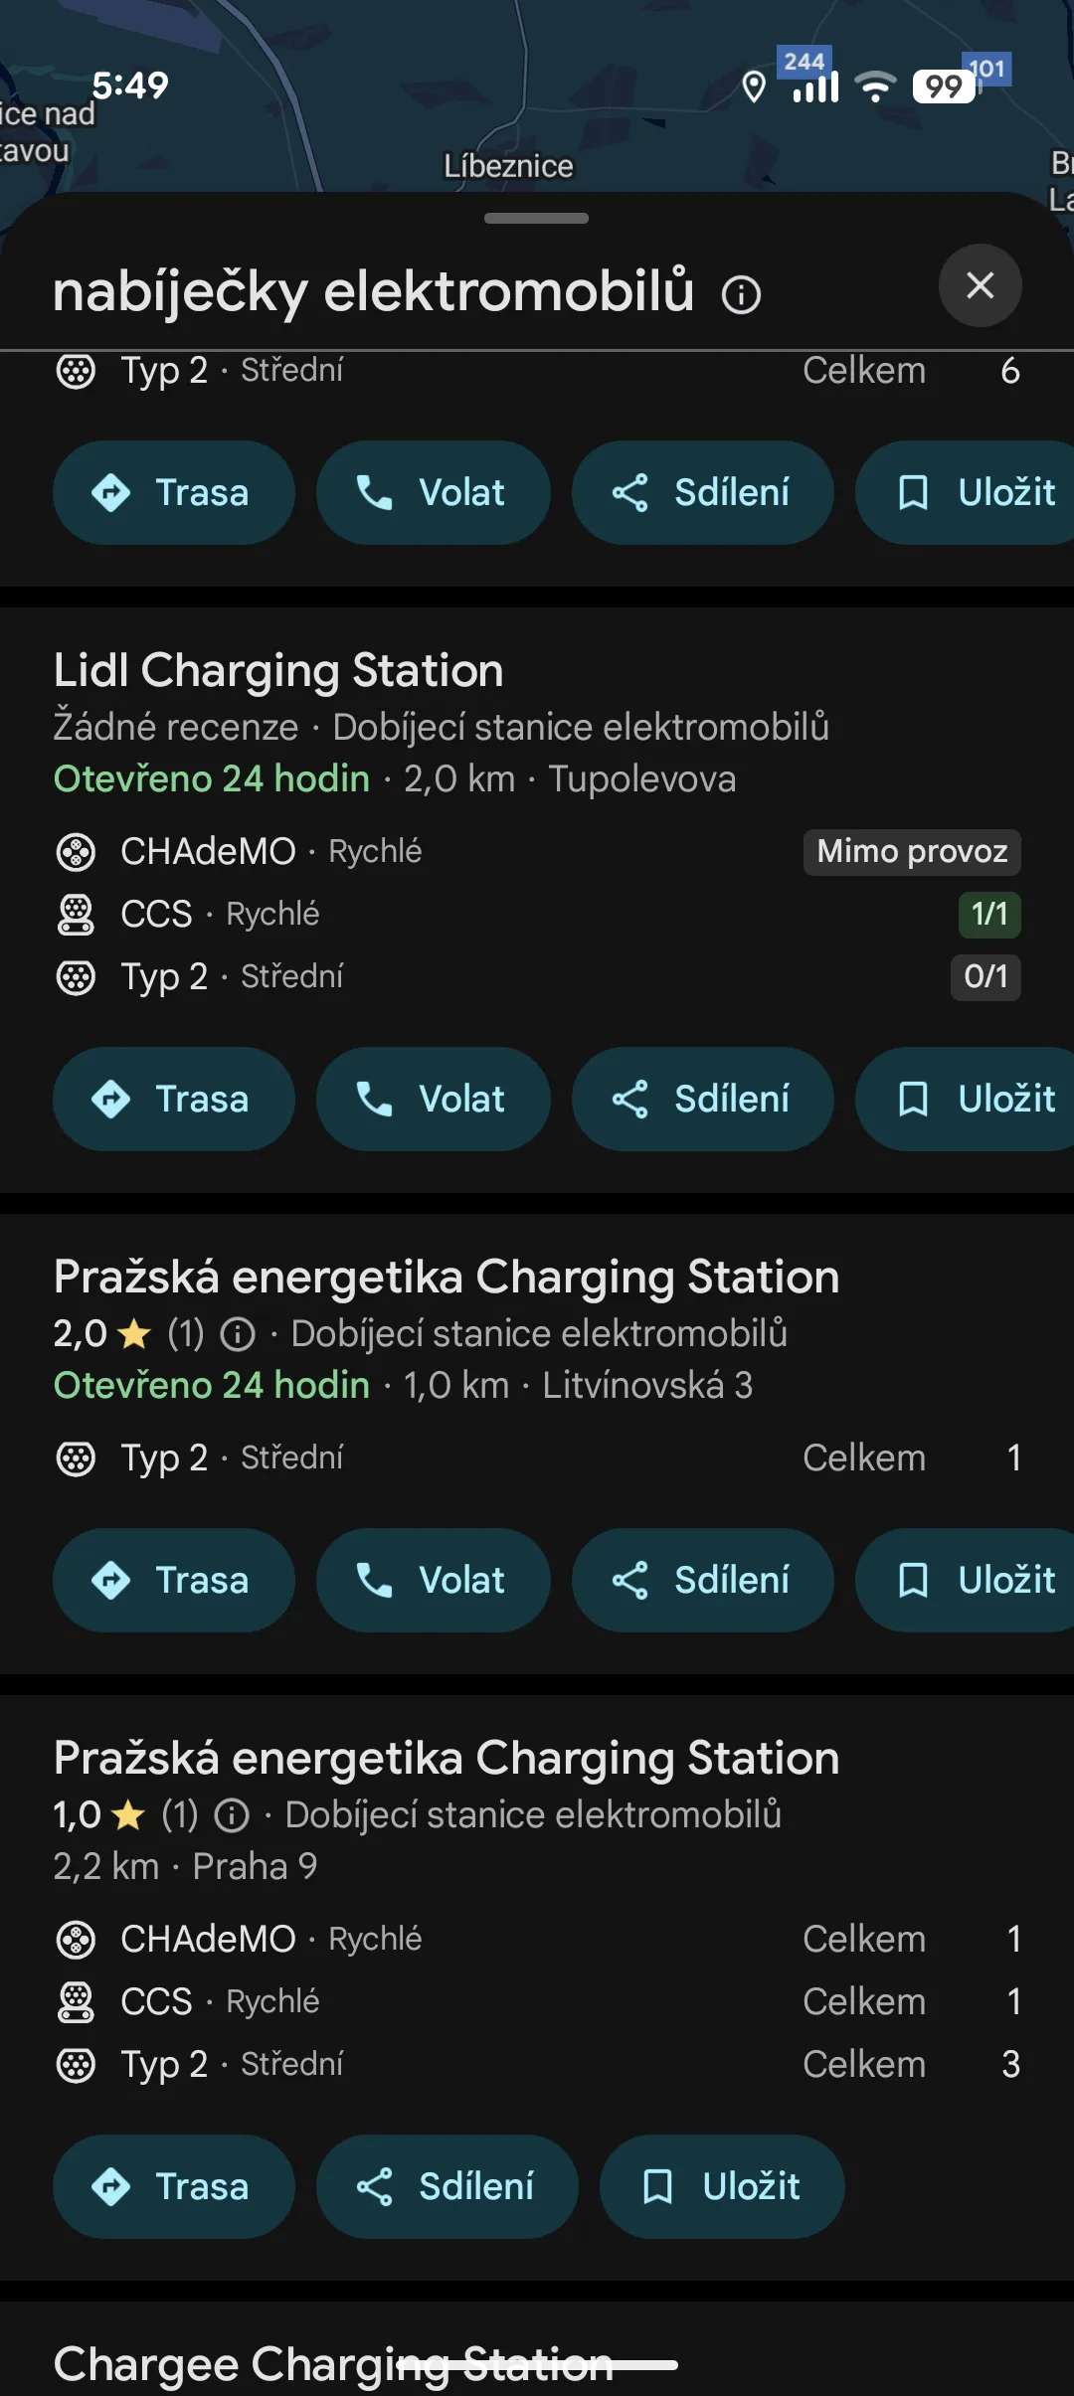Close the nabíječky elektromobilů results panel
This screenshot has height=2396, width=1074.
tap(980, 285)
